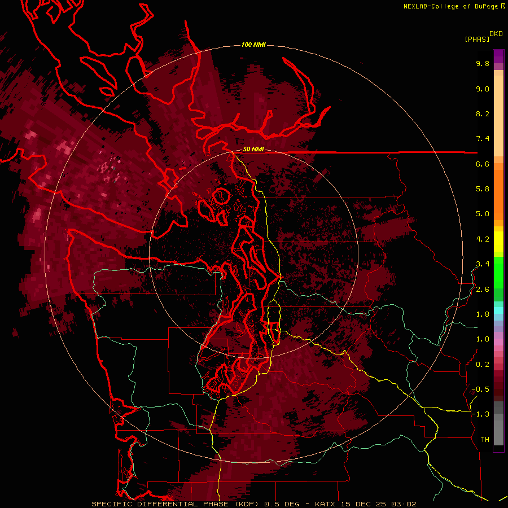Click the 15 DEC 25 03:02 timestamp
This screenshot has height=508, width=508.
coord(379,504)
